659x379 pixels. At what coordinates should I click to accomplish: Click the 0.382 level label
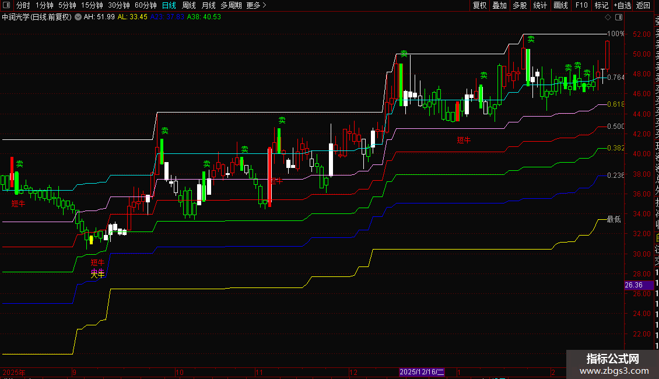pos(616,148)
